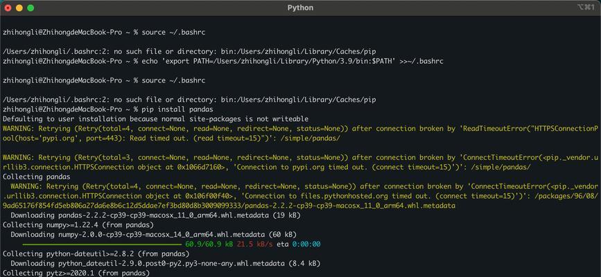The height and width of the screenshot is (277, 601).
Task: Click the Python window title
Action: tap(300, 8)
